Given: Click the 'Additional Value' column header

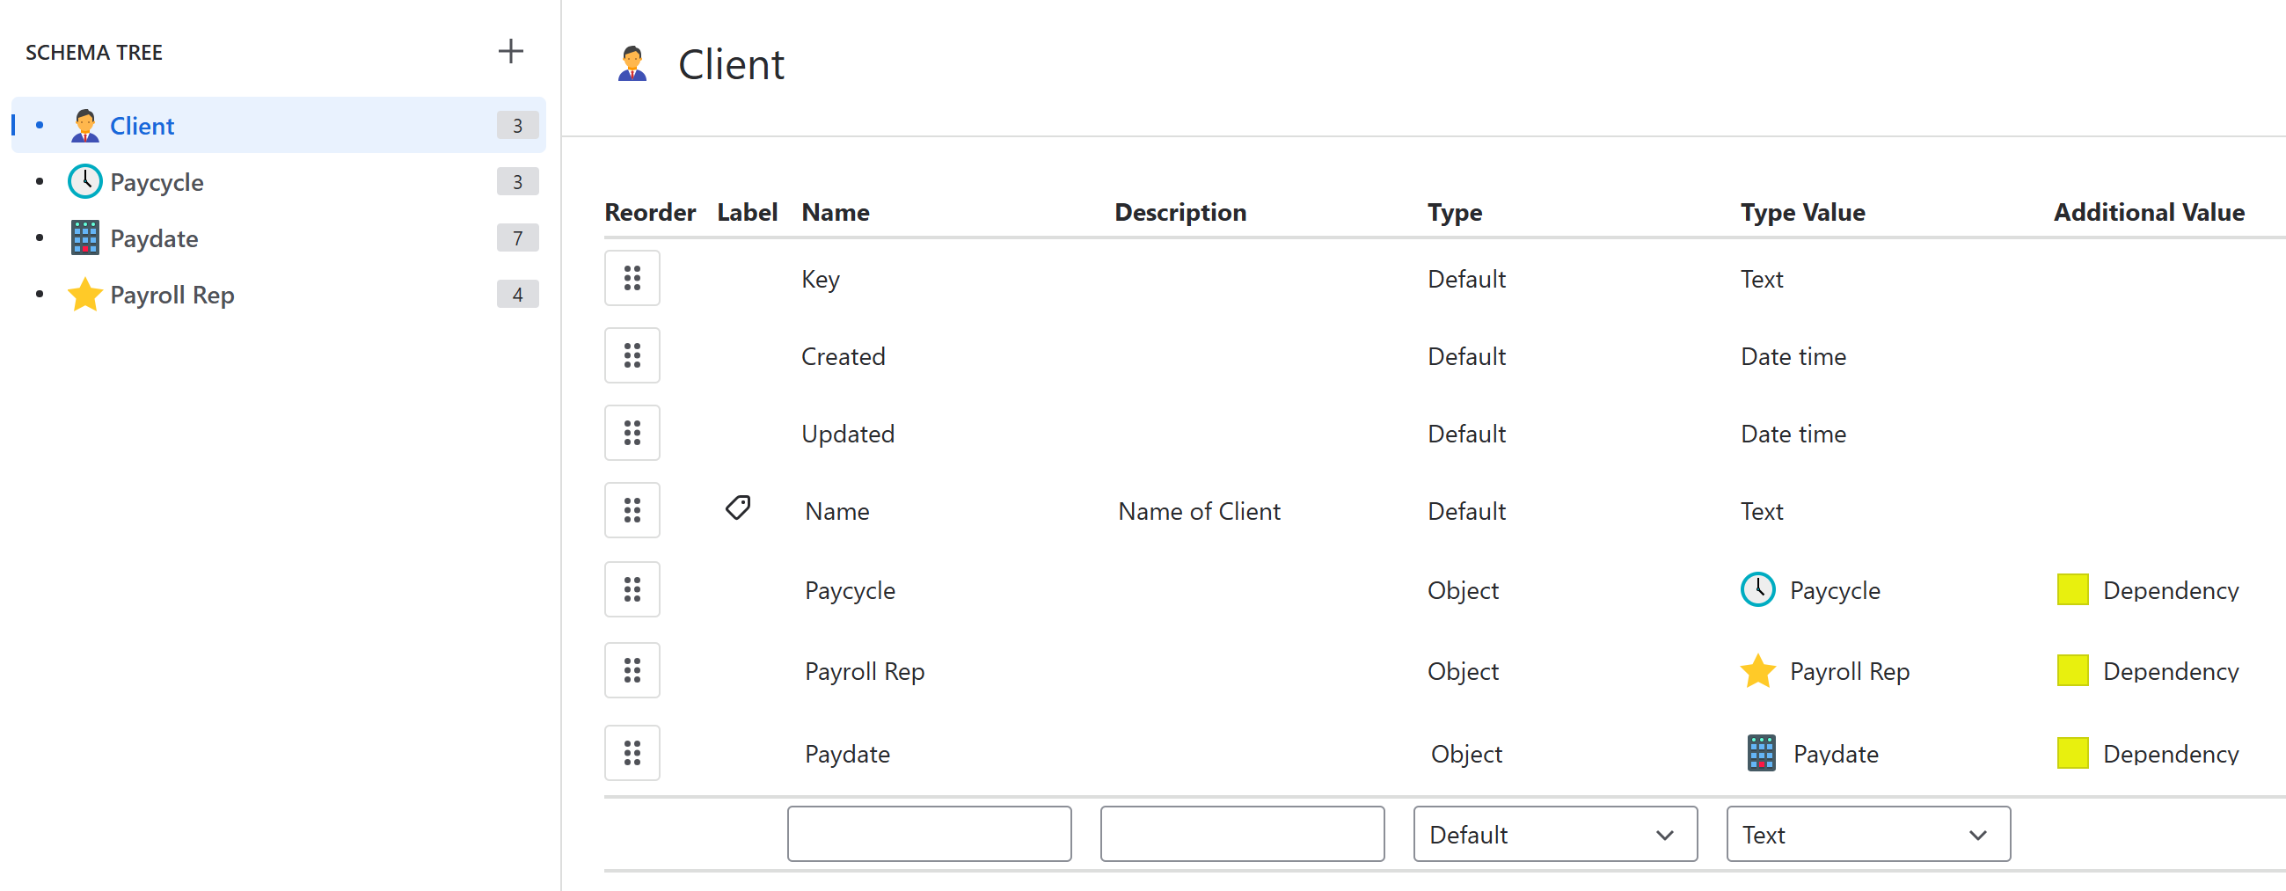Looking at the screenshot, I should pyautogui.click(x=2149, y=212).
